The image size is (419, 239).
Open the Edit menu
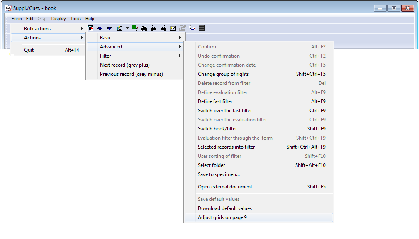[29, 19]
